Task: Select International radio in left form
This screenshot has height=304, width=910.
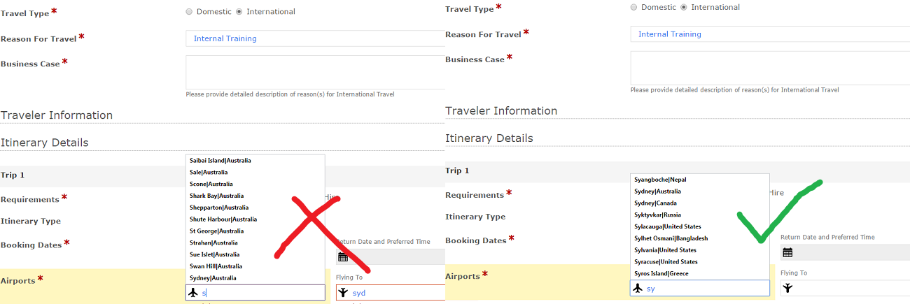Action: click(x=239, y=11)
